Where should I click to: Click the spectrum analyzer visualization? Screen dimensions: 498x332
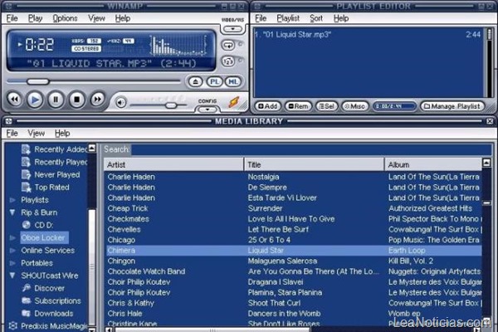click(x=178, y=46)
